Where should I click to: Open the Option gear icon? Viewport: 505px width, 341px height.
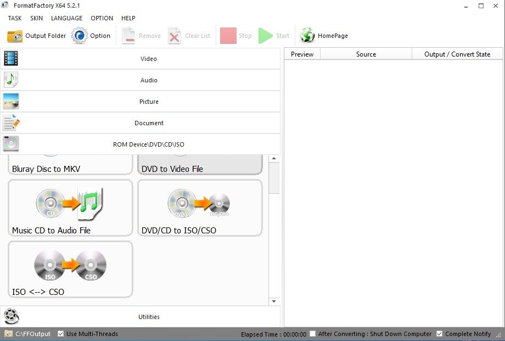coord(79,36)
